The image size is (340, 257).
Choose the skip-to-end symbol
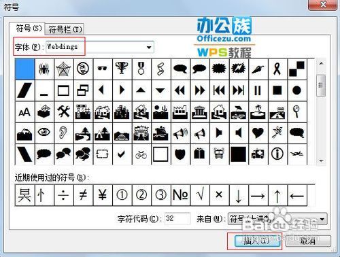point(239,90)
